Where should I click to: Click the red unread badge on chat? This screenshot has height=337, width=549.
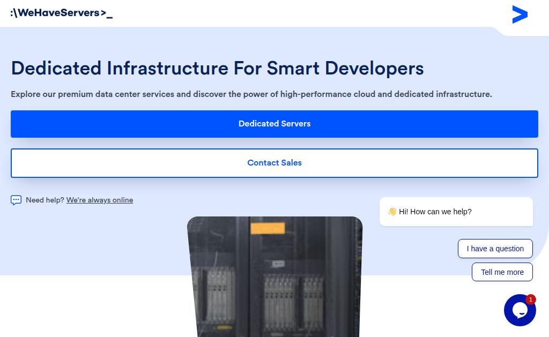click(530, 299)
